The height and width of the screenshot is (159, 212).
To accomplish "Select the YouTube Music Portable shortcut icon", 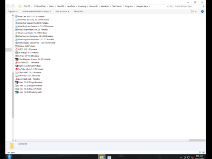I will coord(17,69).
